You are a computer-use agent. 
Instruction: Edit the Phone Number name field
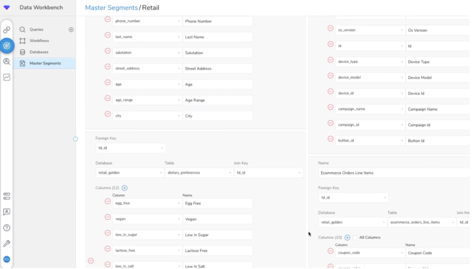tap(218, 21)
